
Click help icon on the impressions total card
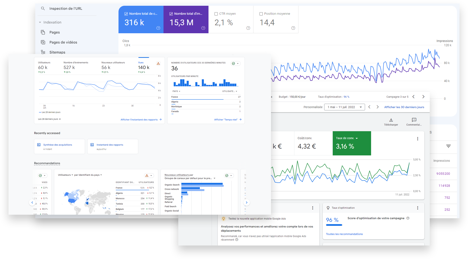(x=203, y=28)
